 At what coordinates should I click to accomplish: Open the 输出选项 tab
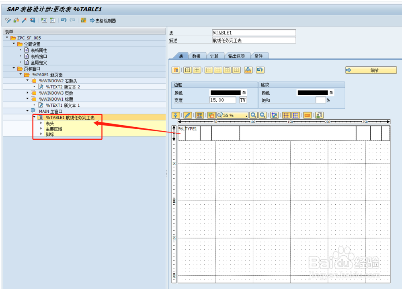(x=237, y=56)
